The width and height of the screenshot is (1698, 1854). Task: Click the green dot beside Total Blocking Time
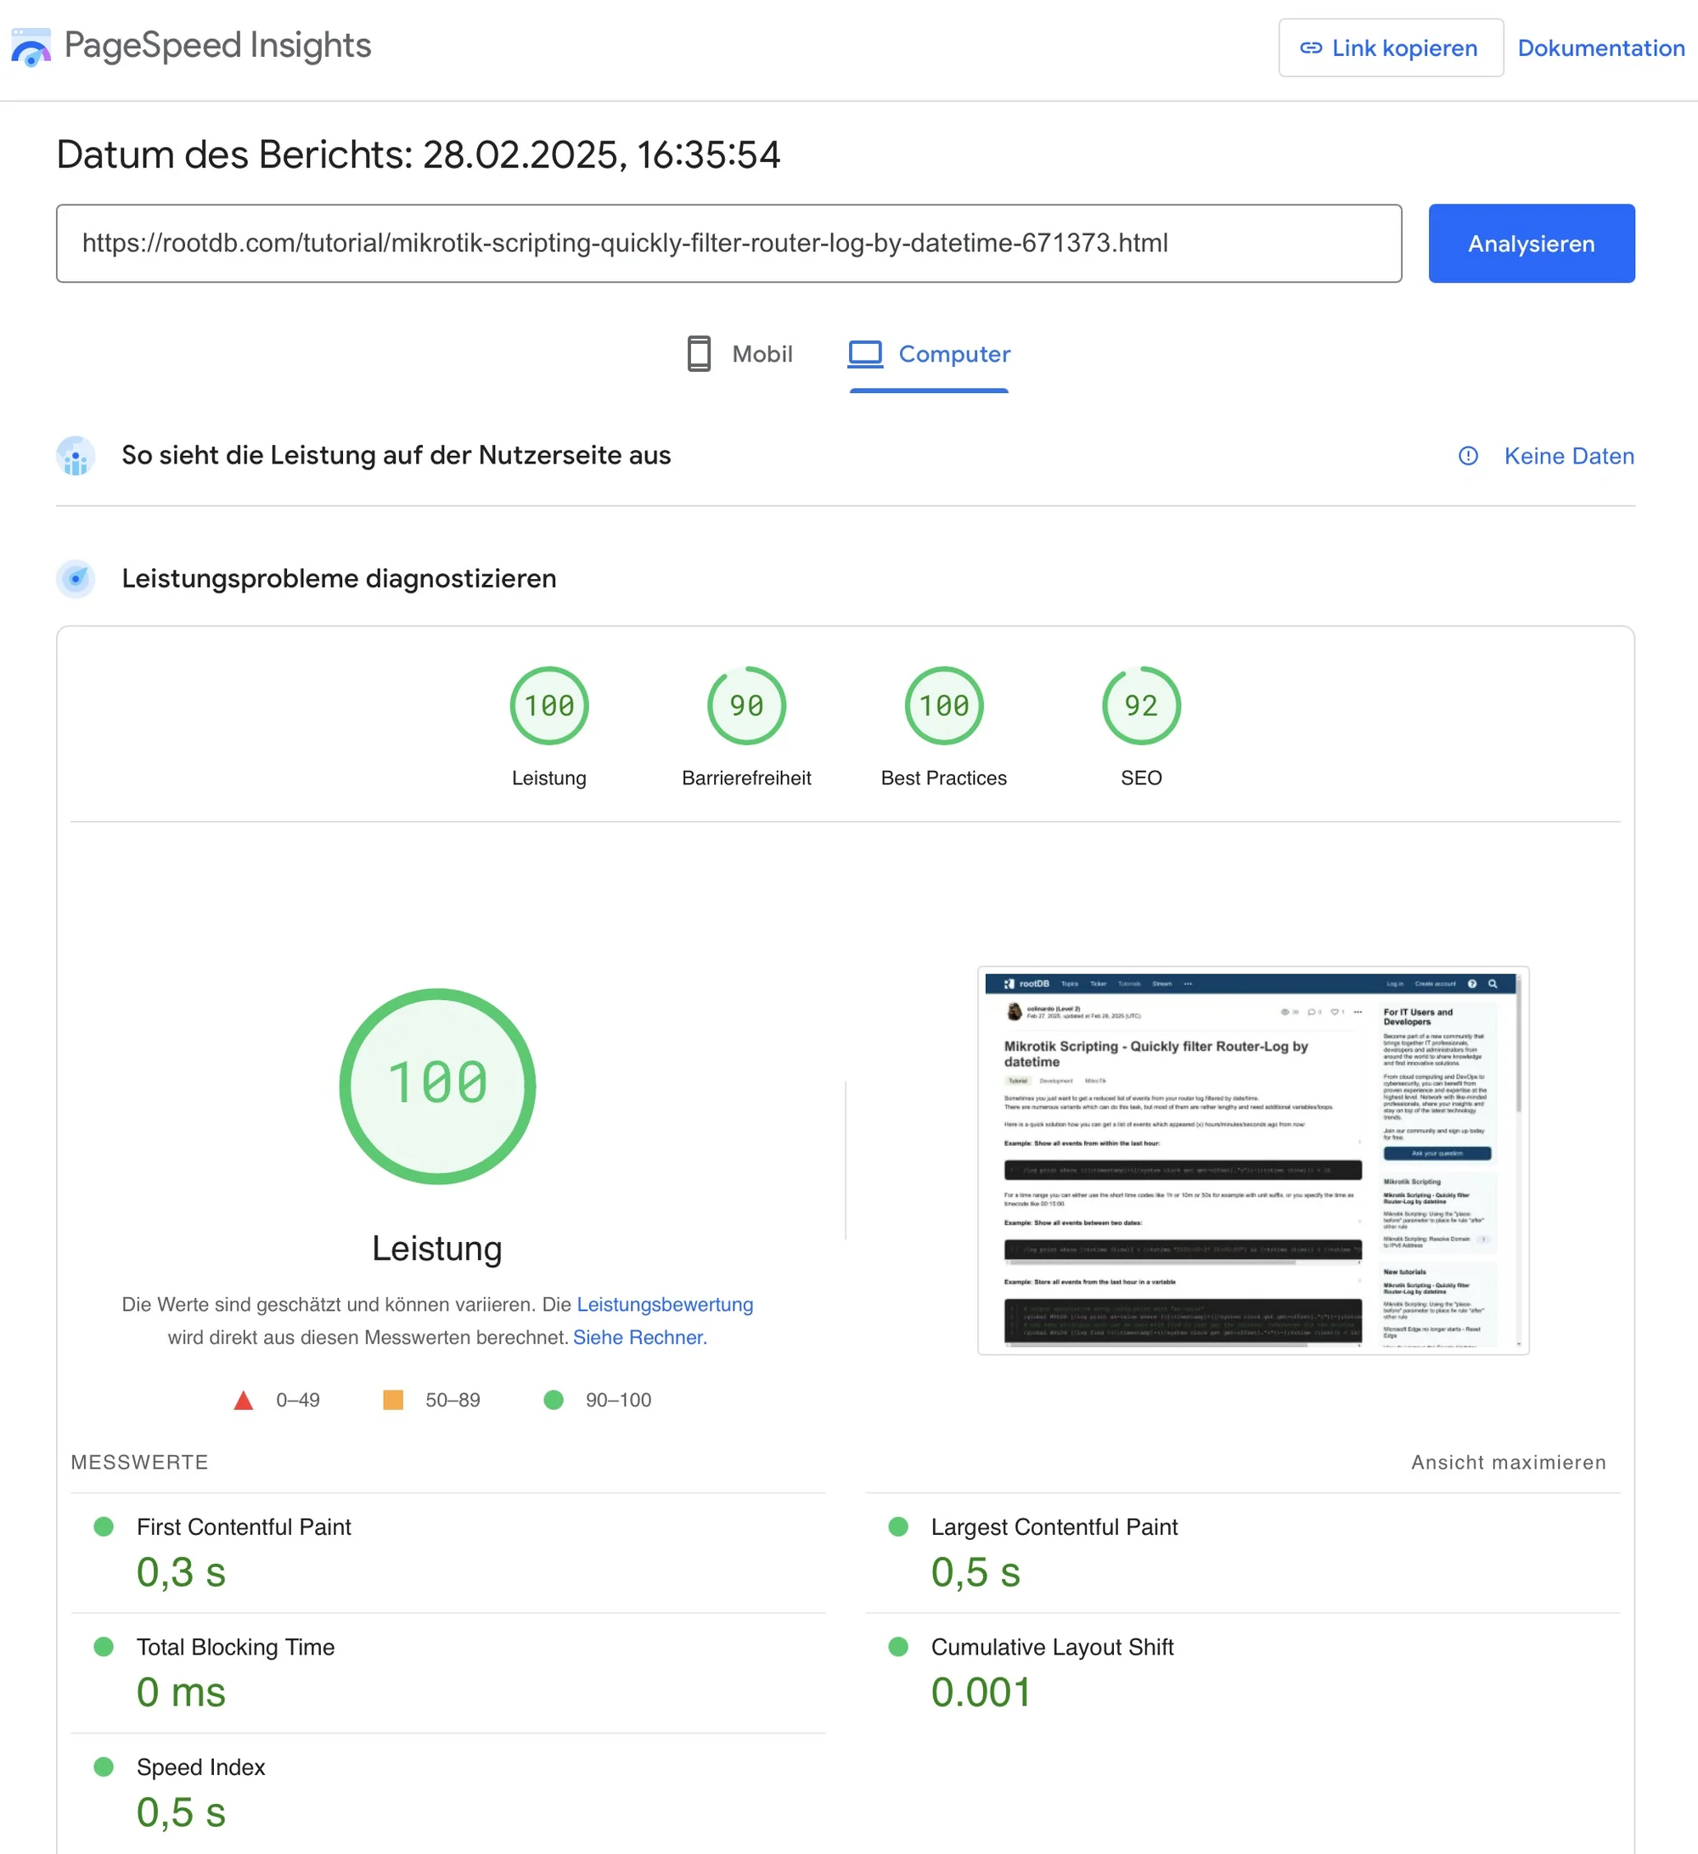coord(104,1646)
